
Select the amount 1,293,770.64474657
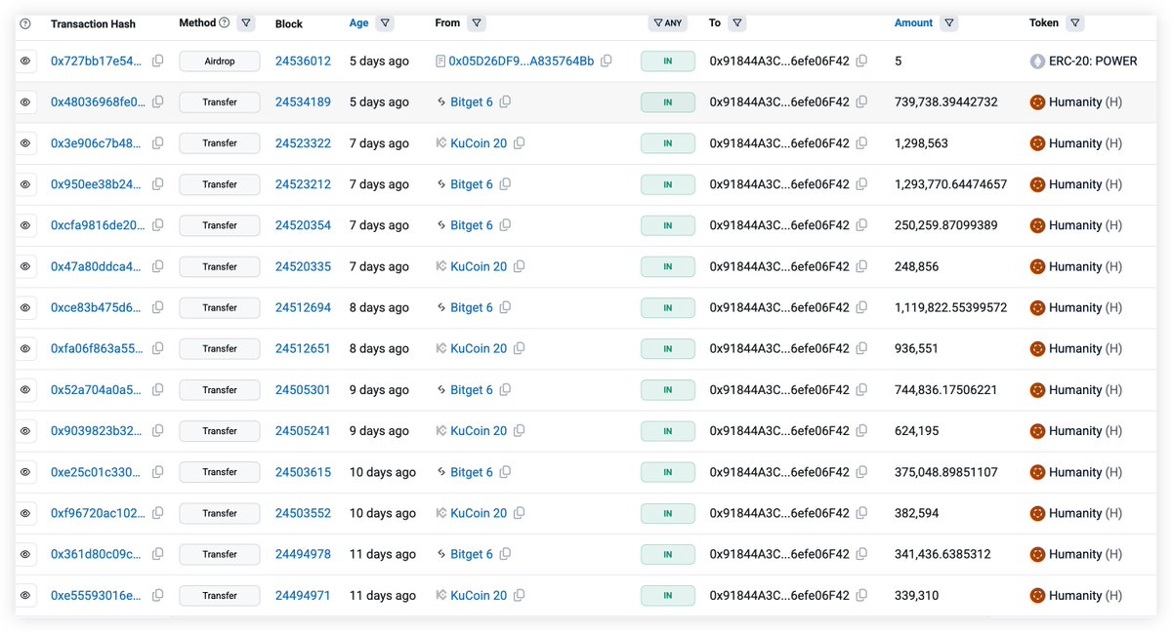click(950, 184)
